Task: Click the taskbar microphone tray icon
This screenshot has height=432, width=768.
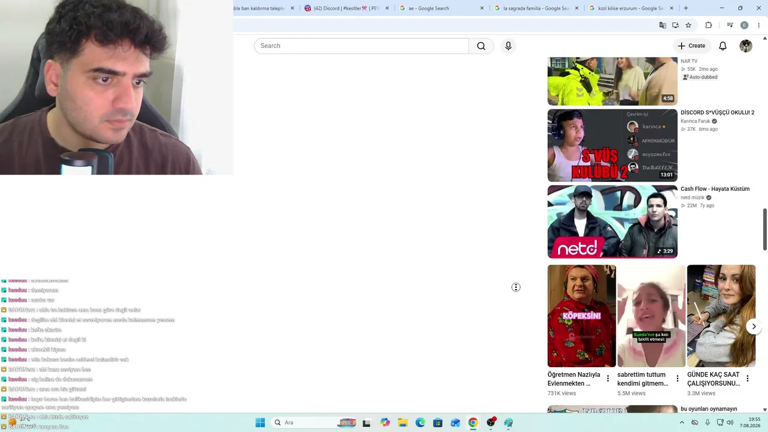Action: 707,422
